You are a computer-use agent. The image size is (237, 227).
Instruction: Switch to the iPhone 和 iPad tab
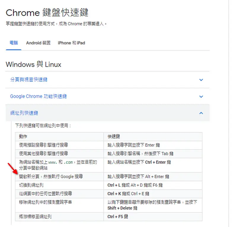71,43
